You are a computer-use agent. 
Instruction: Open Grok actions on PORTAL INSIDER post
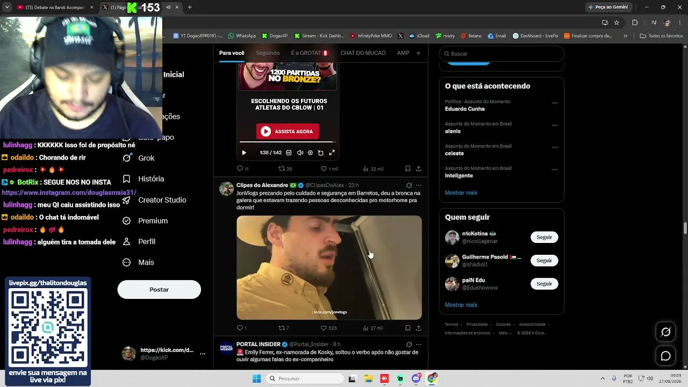[x=409, y=345]
